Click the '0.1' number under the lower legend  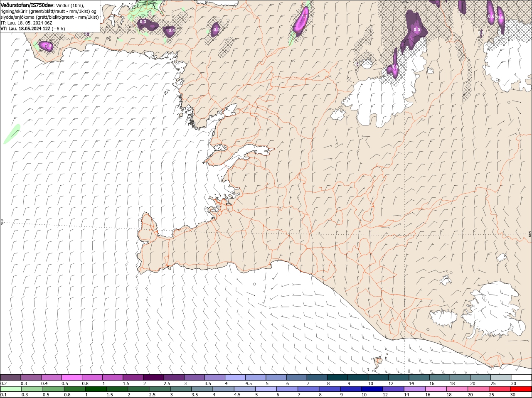pyautogui.click(x=3, y=395)
